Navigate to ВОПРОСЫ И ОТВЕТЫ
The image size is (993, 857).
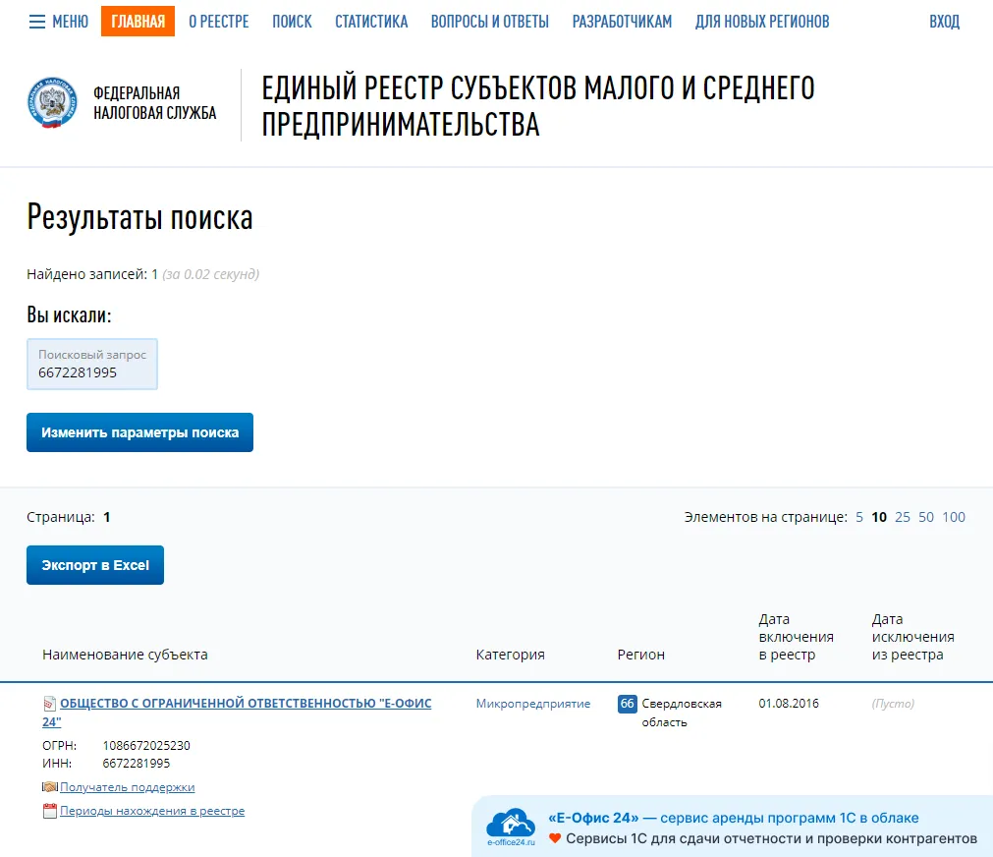coord(489,22)
